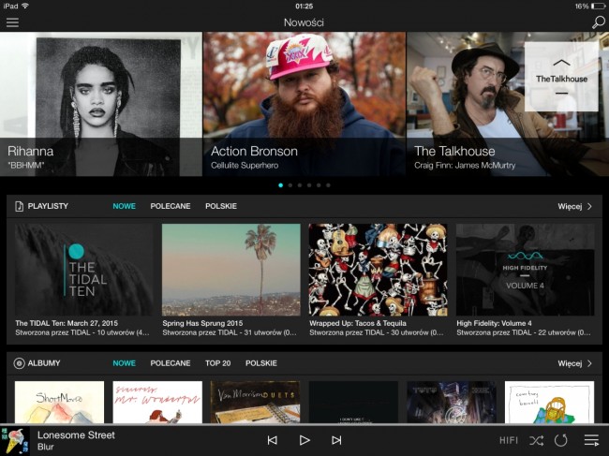Click 'Stworzona przez TIDAL - 30 utworów' text
Viewport: 609px width, 456px height.
[x=377, y=332]
